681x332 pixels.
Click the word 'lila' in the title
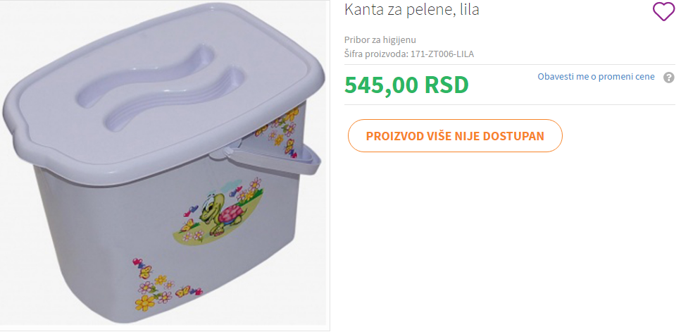[469, 10]
